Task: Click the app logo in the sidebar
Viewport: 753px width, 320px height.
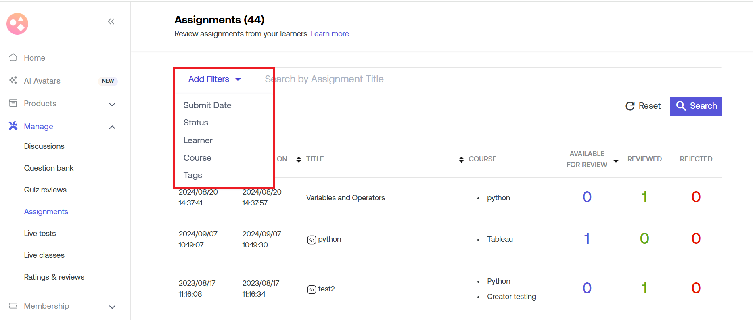Action: pyautogui.click(x=17, y=24)
